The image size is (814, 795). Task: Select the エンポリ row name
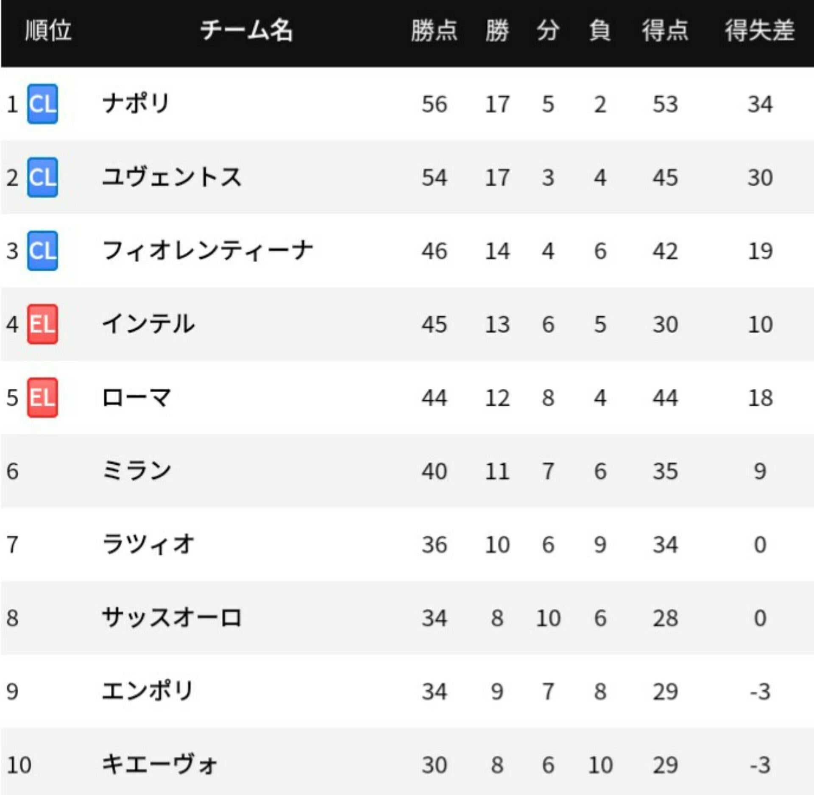(x=148, y=691)
